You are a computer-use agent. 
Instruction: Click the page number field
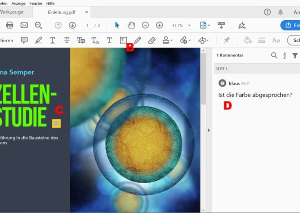tap(88, 25)
